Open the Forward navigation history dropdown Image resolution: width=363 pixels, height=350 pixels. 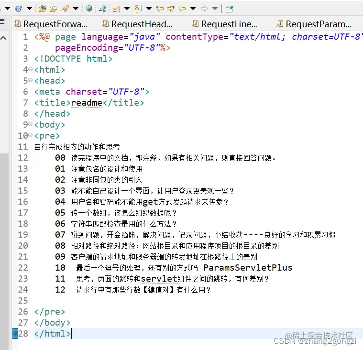(x=215, y=9)
